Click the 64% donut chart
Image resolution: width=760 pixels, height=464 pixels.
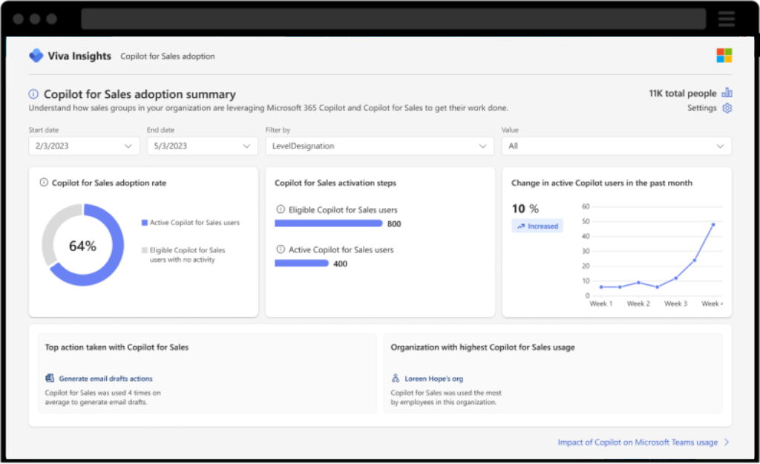click(x=83, y=245)
